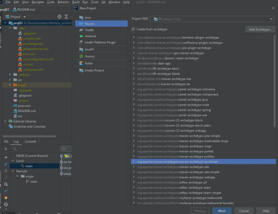Click the crosshair icon at the bottom of the Git sidebar
The image size is (278, 214).
[x=6, y=204]
